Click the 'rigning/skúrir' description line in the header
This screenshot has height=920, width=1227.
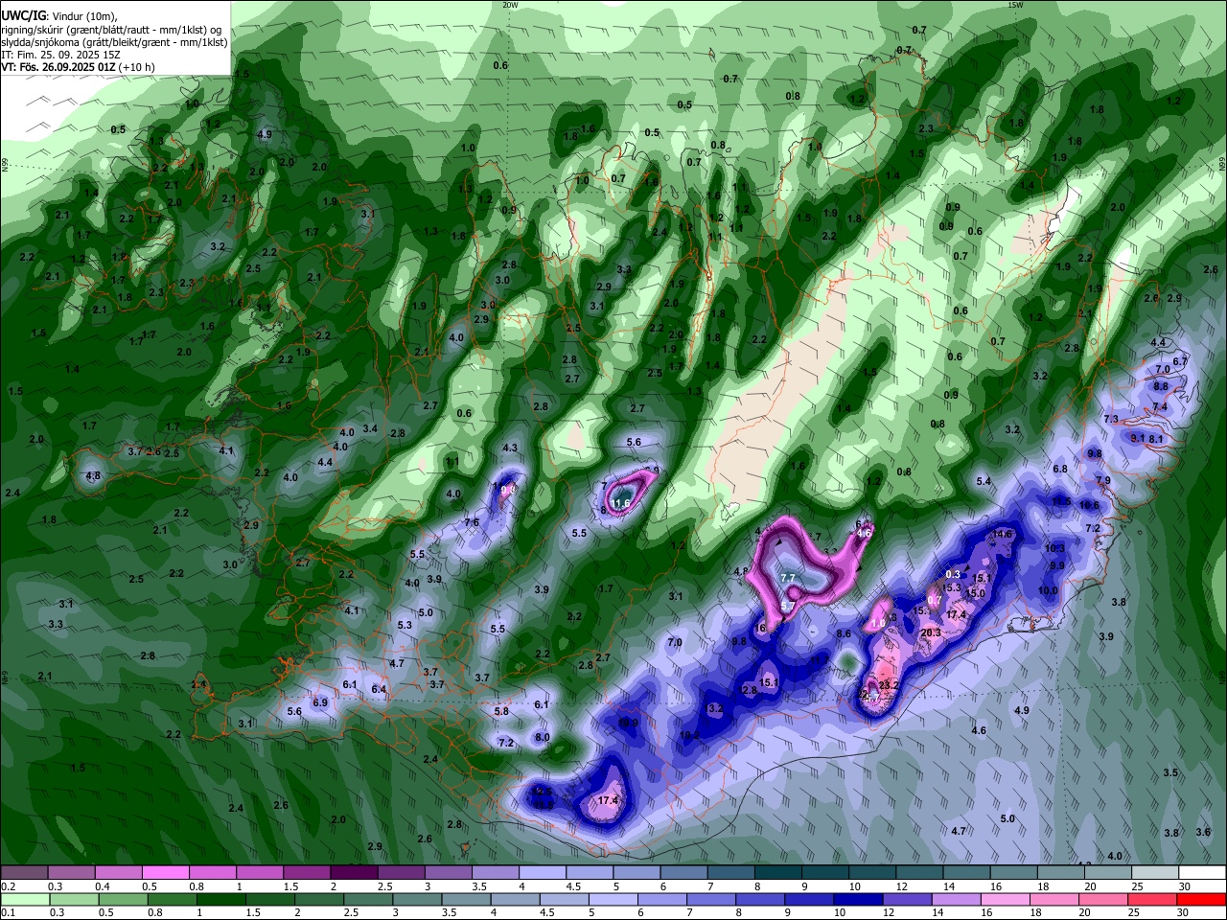(112, 29)
